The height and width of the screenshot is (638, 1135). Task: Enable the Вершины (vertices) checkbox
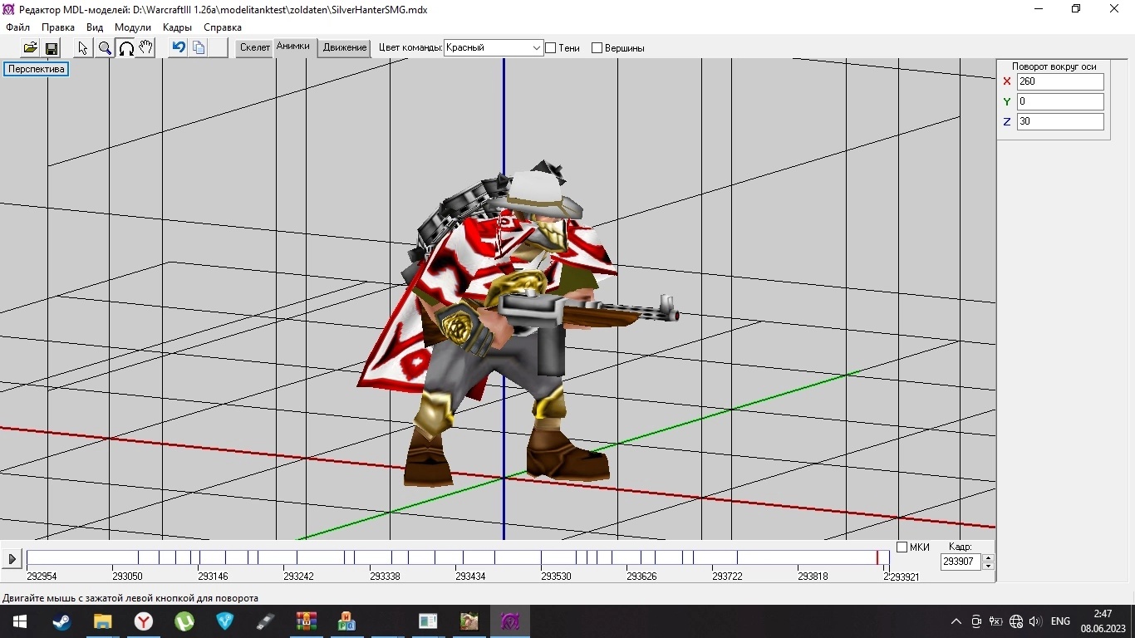[x=597, y=48]
